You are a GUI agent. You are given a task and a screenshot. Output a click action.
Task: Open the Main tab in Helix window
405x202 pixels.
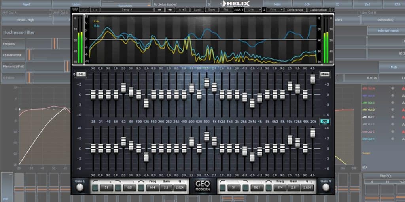pos(277,4)
